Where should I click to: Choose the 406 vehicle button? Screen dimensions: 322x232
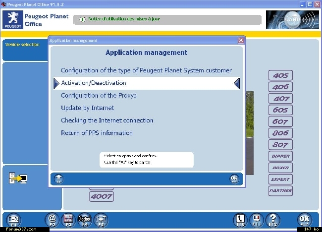coord(280,87)
